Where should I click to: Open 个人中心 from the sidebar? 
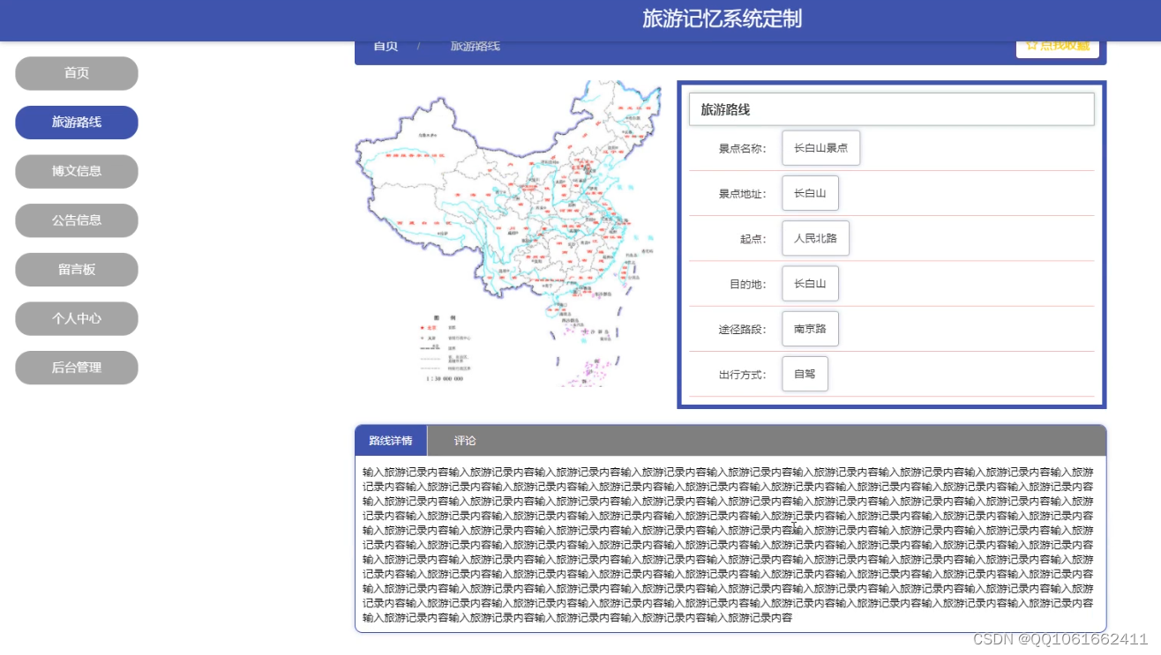[76, 318]
